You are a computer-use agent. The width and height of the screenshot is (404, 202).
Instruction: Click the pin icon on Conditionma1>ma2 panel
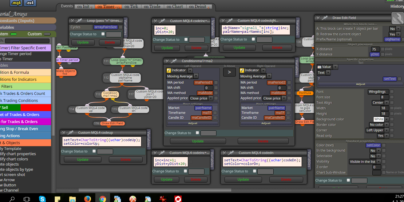pyautogui.click(x=174, y=61)
